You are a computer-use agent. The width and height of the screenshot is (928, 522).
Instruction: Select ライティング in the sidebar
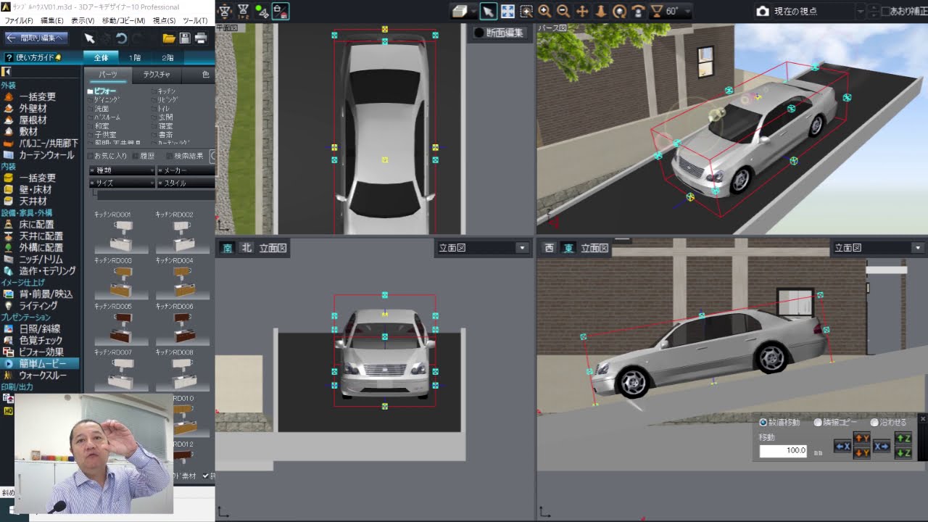click(x=38, y=306)
